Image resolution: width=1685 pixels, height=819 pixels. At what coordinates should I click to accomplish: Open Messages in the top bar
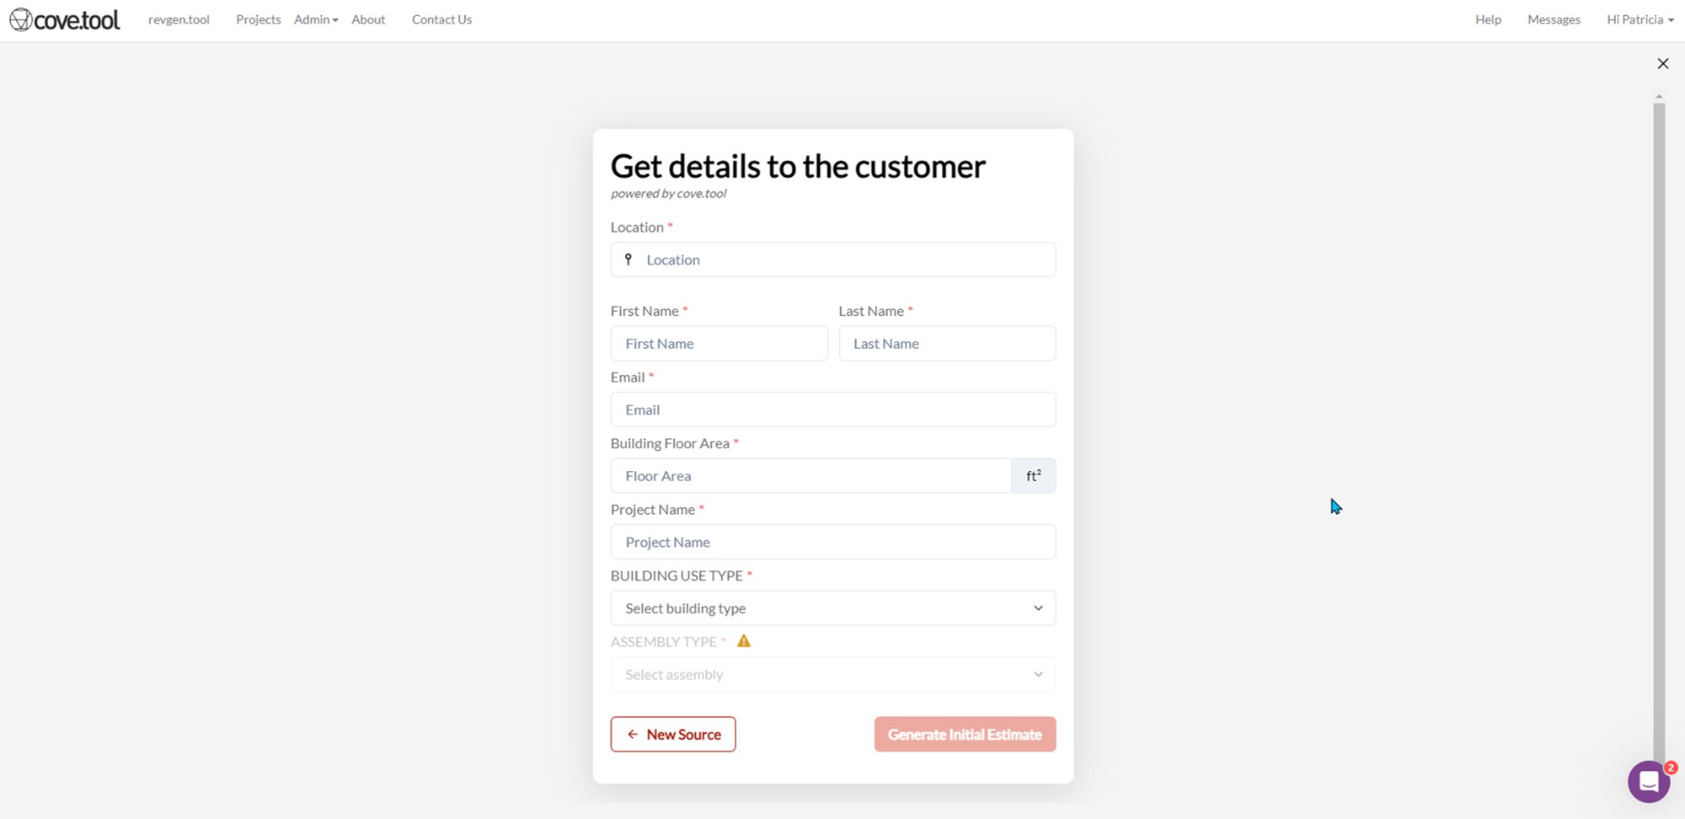[x=1554, y=19]
